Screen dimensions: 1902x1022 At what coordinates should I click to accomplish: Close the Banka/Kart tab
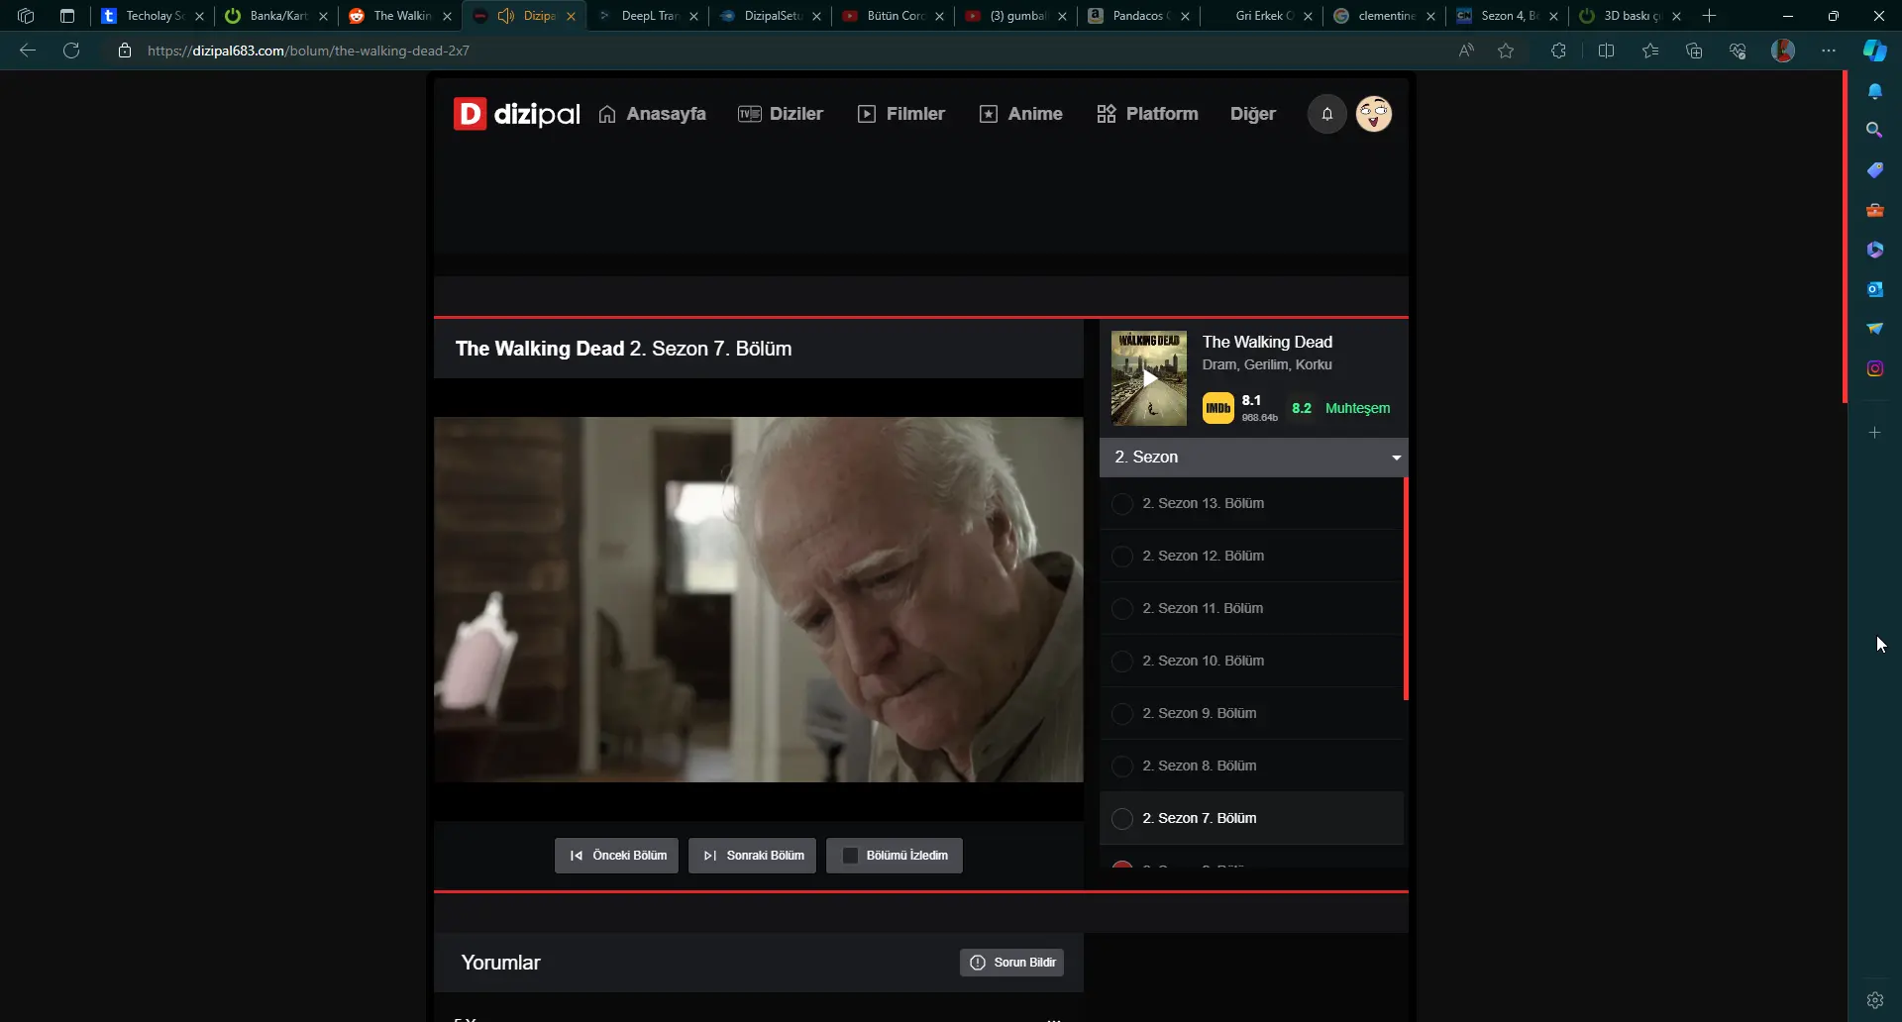323,17
